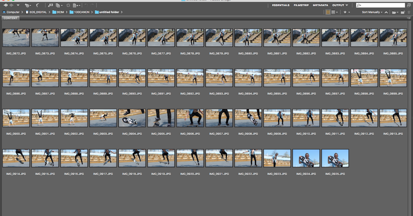
Task: Click the filename label IMG_0919.JPG
Action: (x=161, y=174)
